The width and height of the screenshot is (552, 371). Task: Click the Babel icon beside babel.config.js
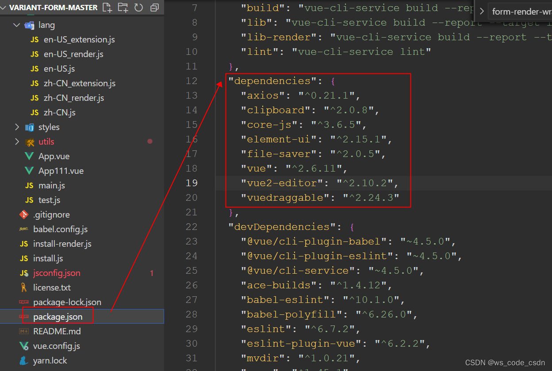point(24,229)
